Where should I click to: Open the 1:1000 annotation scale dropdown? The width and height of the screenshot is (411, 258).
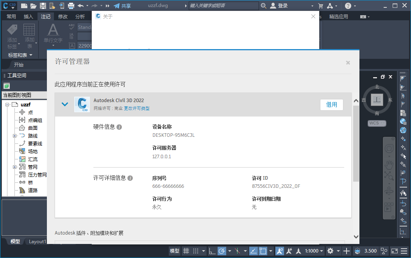(315, 251)
